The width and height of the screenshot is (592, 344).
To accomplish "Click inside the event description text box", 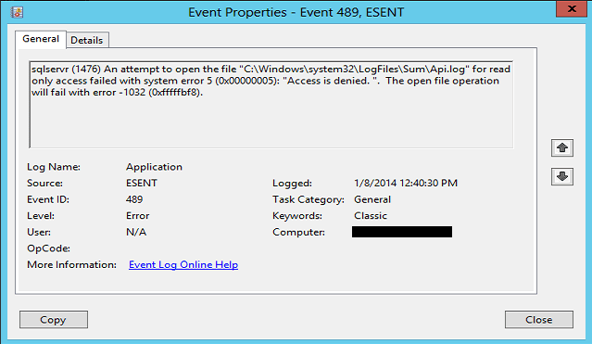I will click(271, 105).
